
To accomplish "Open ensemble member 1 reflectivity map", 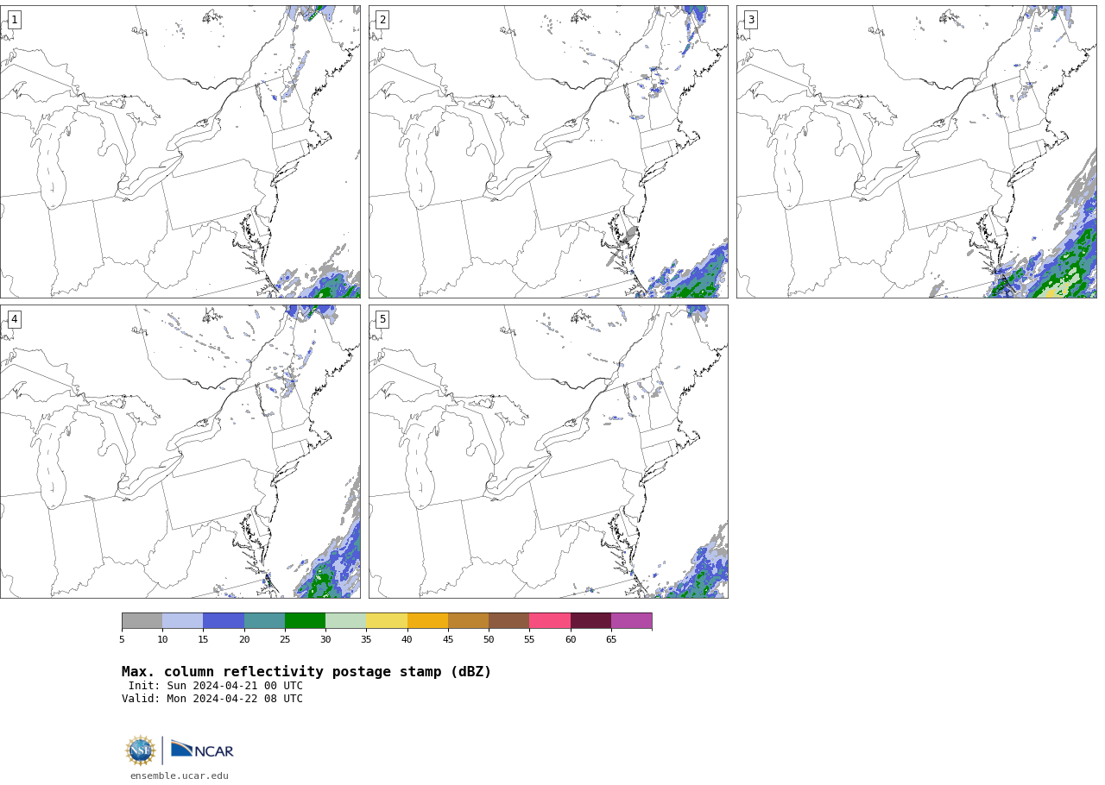I will click(x=180, y=152).
